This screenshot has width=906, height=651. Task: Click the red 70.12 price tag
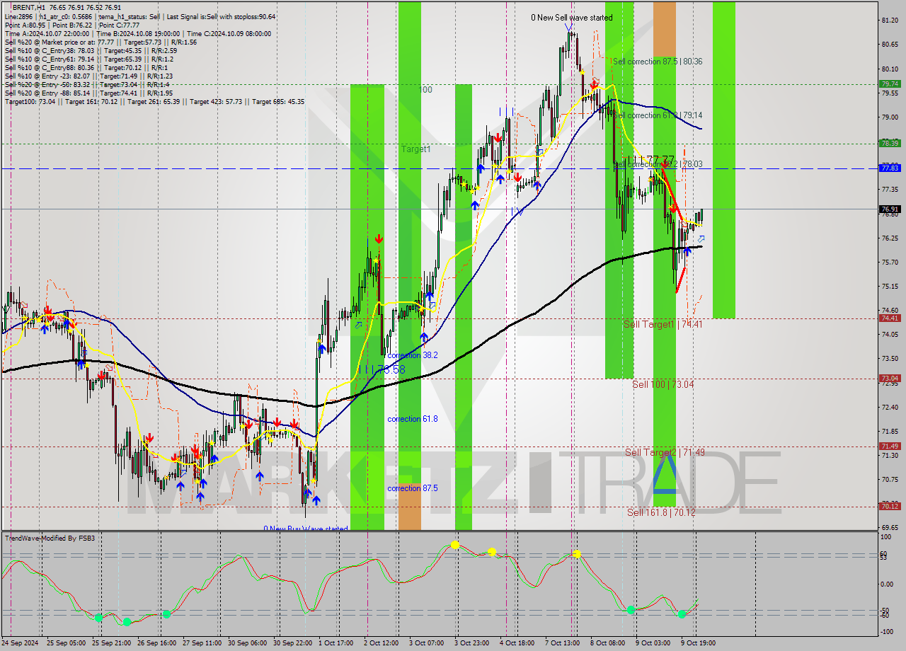[890, 506]
